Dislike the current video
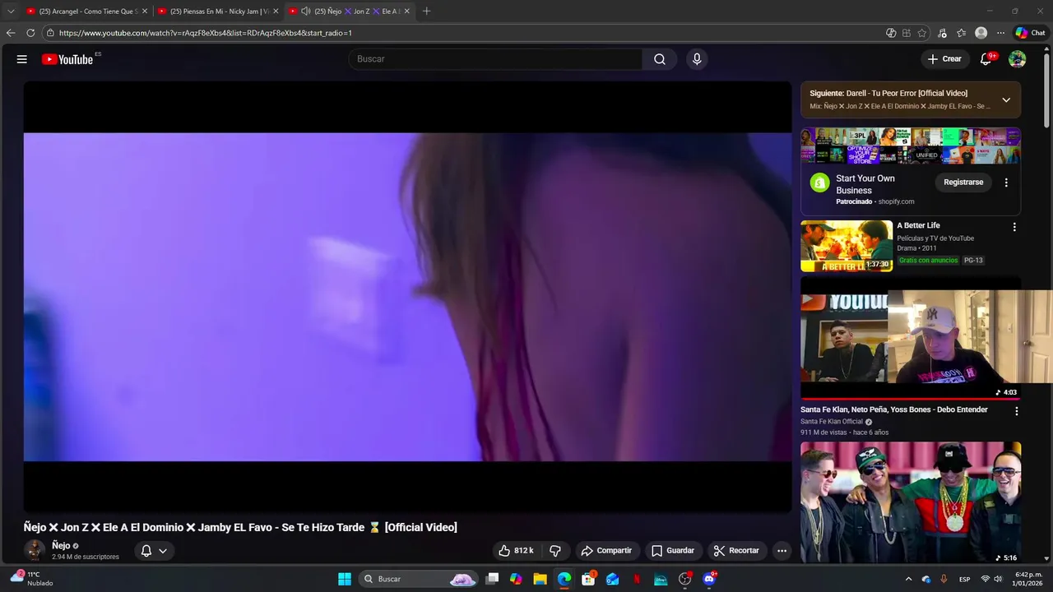This screenshot has height=592, width=1053. [x=555, y=551]
